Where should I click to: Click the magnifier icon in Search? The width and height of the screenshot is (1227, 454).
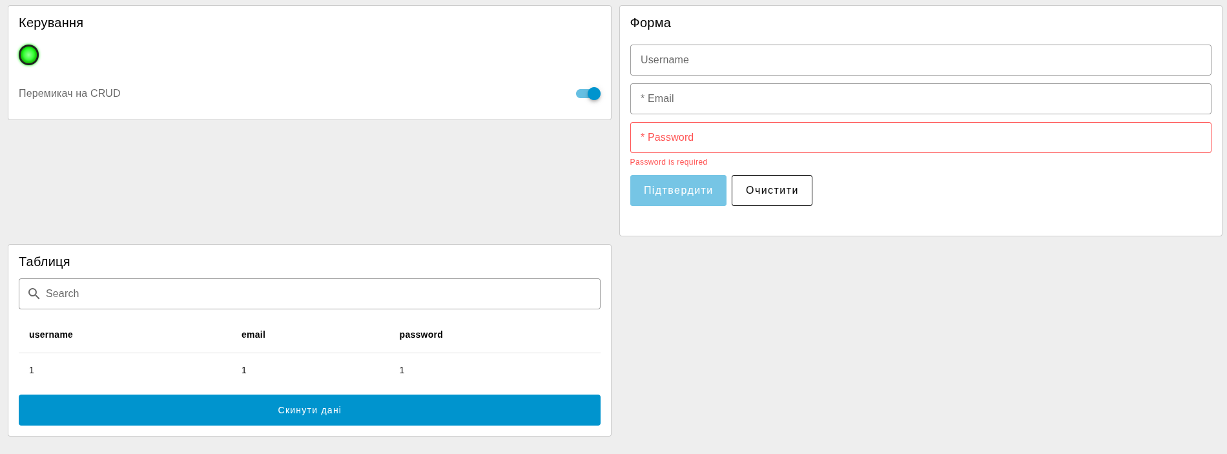click(34, 294)
